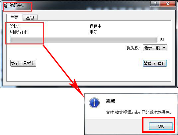Select the 阶段 label text
This screenshot has width=178, height=135.
click(14, 26)
